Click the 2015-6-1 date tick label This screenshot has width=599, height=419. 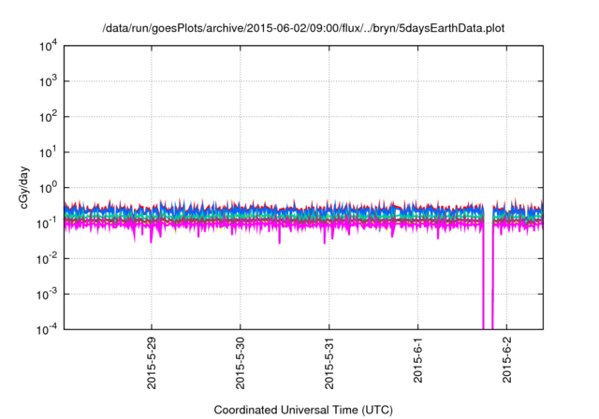click(x=418, y=360)
